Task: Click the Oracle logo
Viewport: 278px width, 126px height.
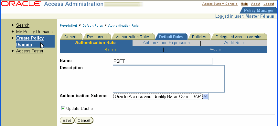Action: (x=21, y=4)
